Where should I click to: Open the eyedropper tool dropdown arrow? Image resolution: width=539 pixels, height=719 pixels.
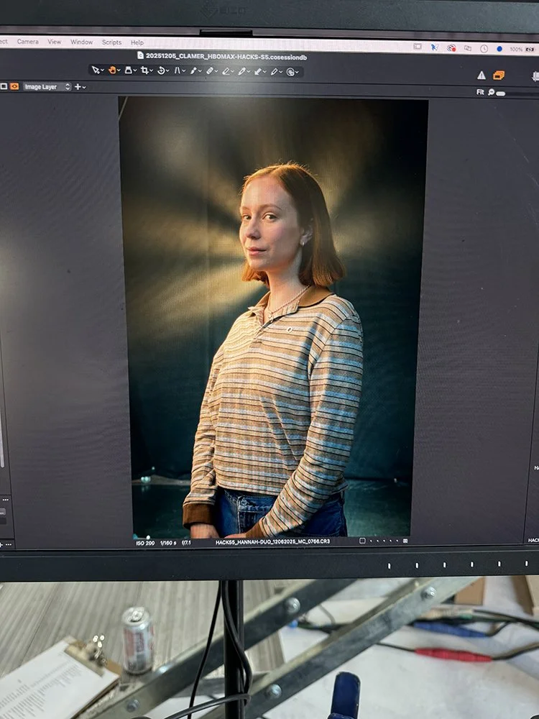249,71
